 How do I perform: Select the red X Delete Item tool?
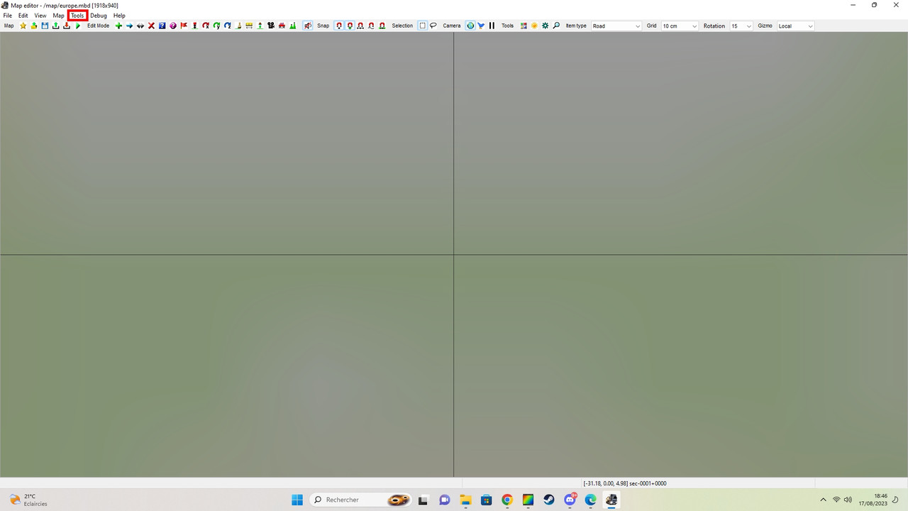[x=151, y=26]
